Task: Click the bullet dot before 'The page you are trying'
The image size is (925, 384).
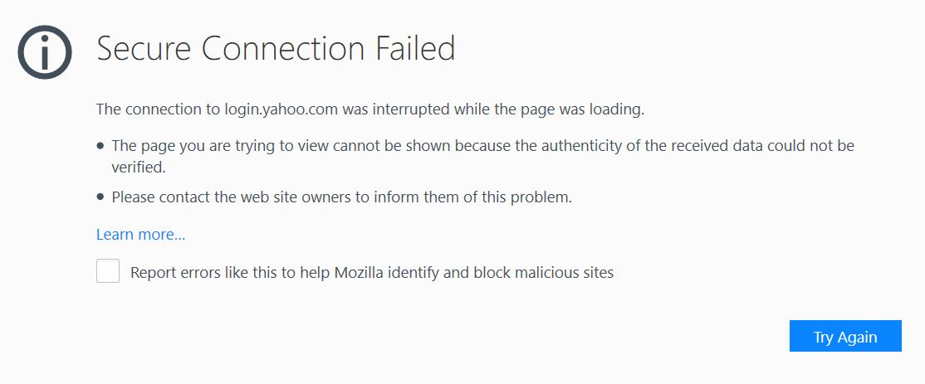Action: [x=100, y=145]
